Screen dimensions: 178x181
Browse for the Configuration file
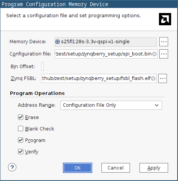tap(164, 54)
